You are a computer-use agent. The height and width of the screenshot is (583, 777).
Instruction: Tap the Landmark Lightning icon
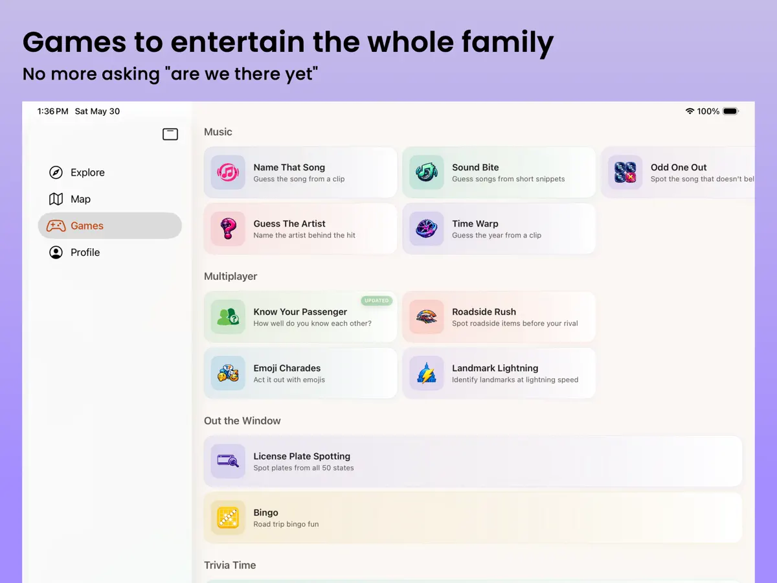point(427,373)
